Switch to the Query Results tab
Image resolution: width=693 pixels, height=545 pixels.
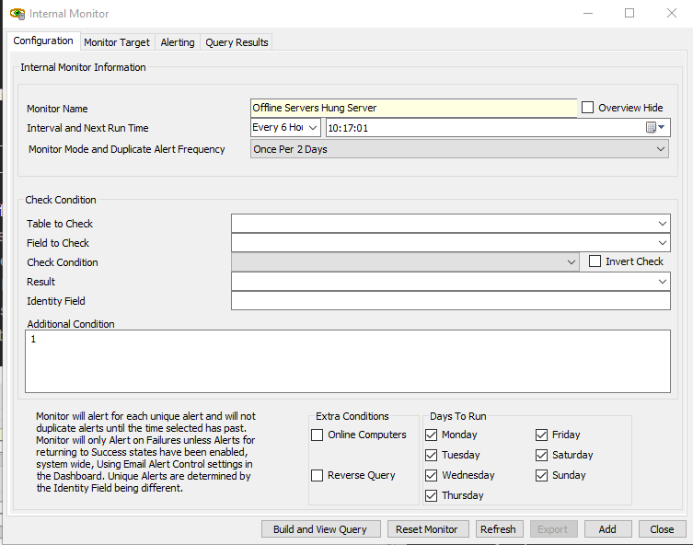237,42
